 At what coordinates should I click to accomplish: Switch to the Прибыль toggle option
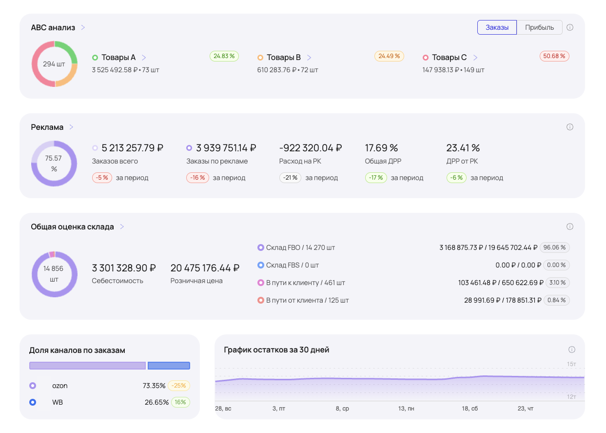pyautogui.click(x=539, y=27)
